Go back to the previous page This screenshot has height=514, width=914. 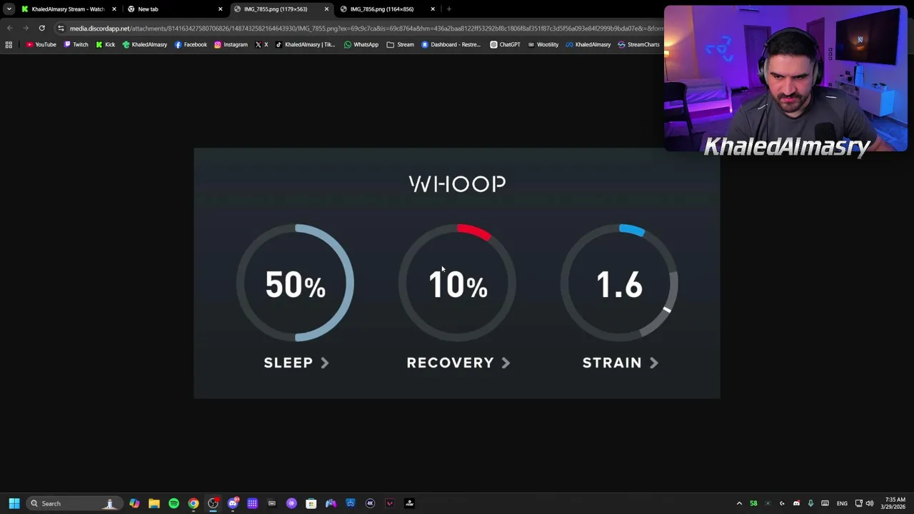9,28
